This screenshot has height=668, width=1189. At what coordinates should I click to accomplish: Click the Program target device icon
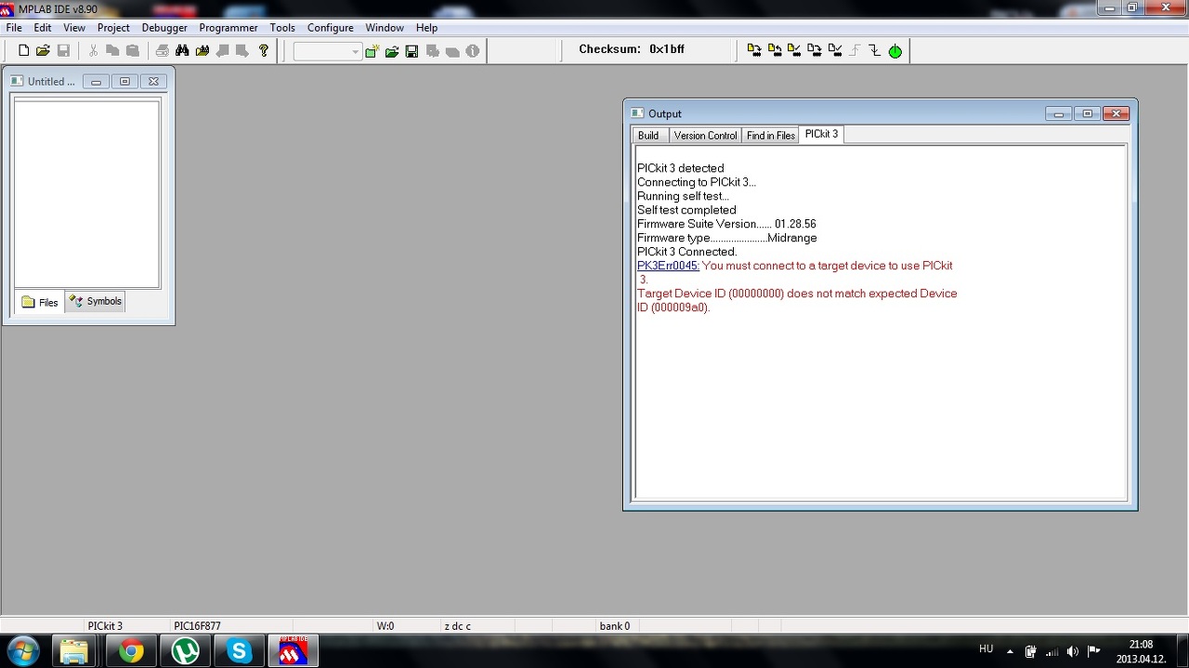coord(754,50)
